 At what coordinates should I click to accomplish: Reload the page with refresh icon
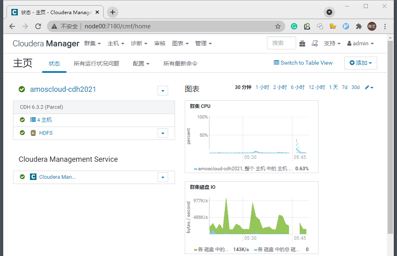point(38,26)
